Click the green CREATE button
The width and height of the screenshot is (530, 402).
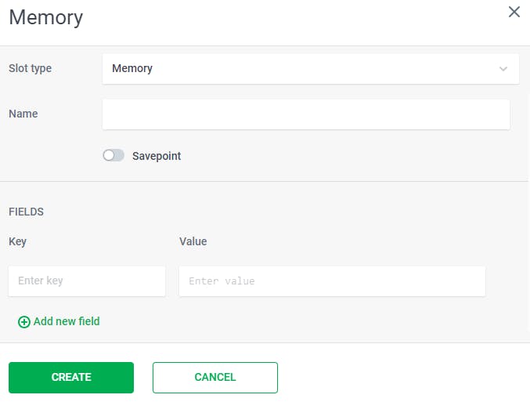[x=71, y=378]
